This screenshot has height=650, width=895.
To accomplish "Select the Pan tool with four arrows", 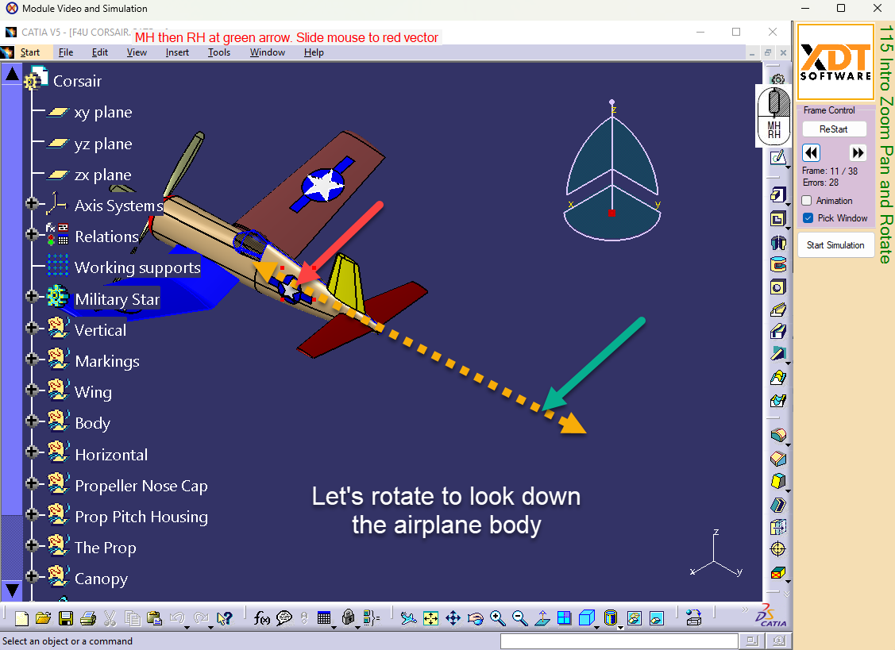I will 453,618.
